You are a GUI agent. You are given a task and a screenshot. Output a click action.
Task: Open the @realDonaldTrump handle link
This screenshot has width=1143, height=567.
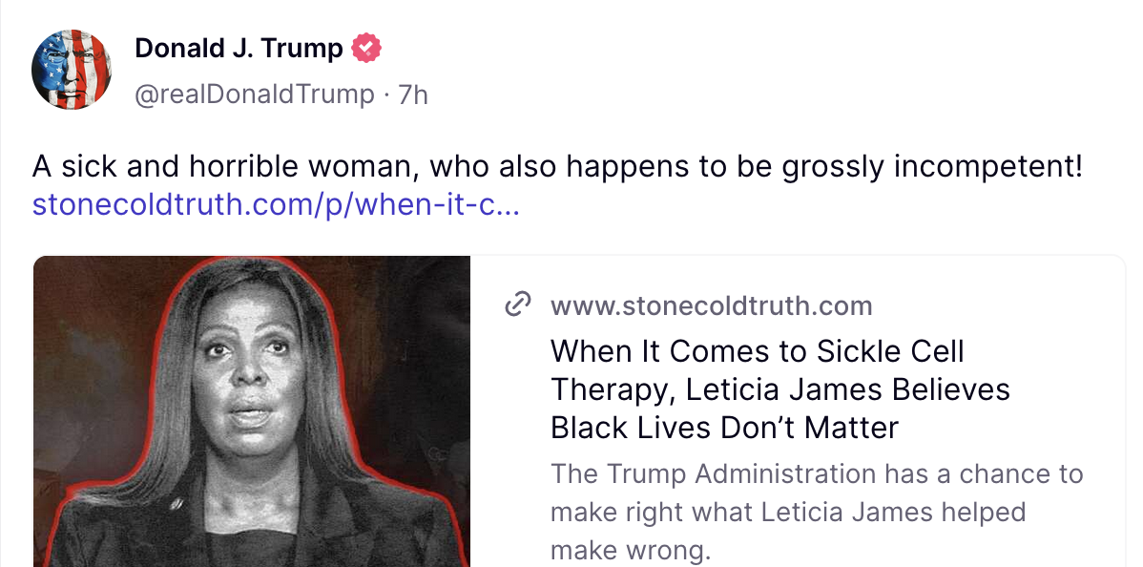point(255,94)
